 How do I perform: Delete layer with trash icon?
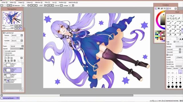click(15, 60)
